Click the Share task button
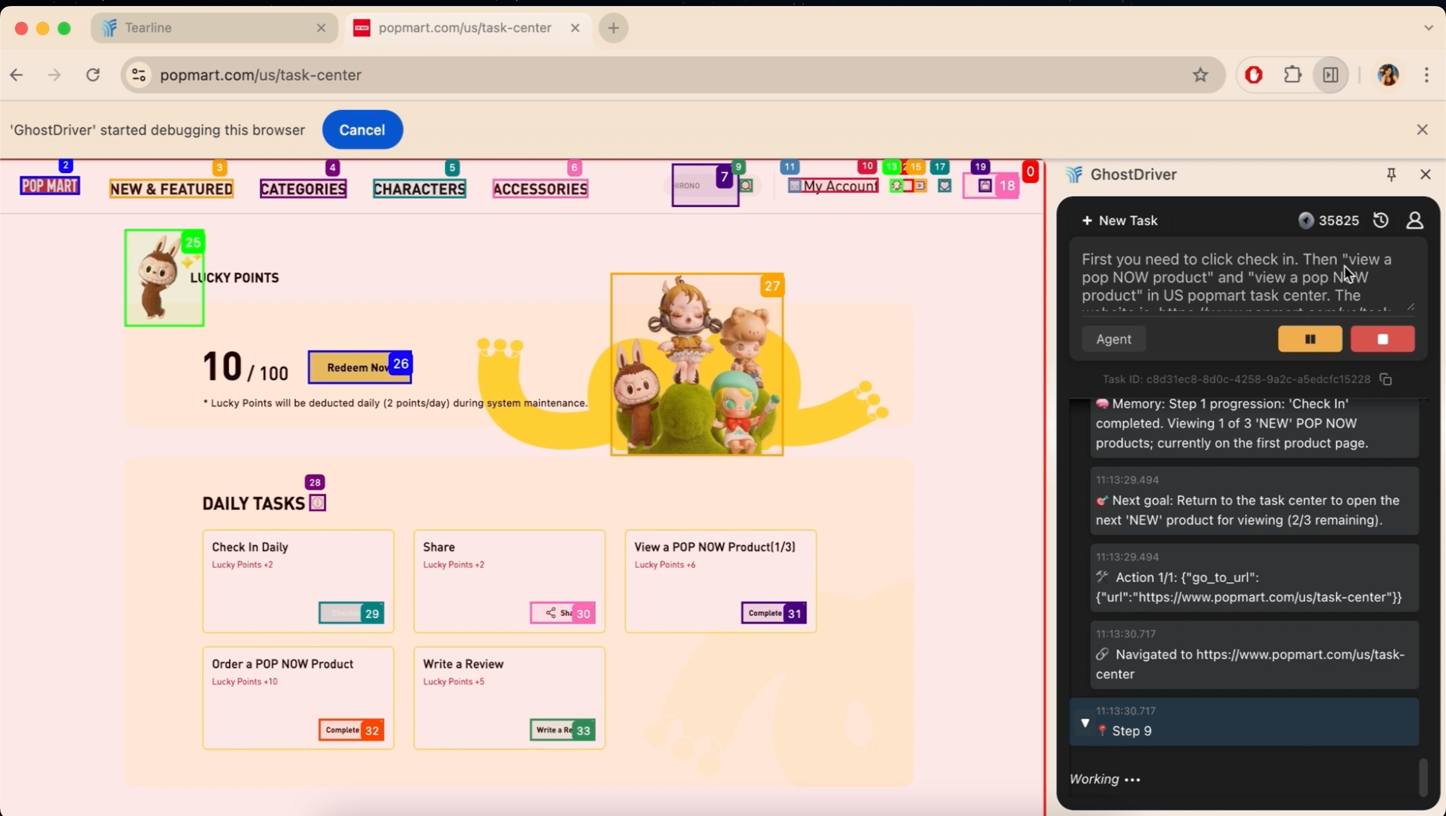Screen dimensions: 1446x816 [x=562, y=613]
